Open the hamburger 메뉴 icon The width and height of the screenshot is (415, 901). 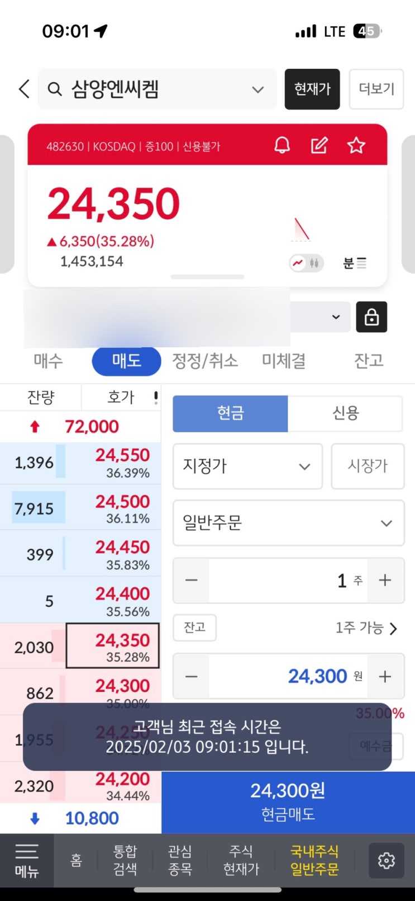pos(26,860)
